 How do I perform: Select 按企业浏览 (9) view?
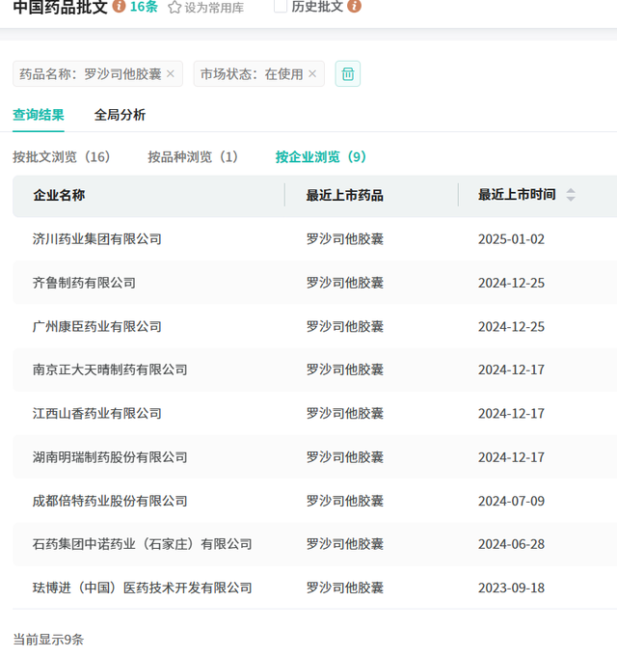[321, 156]
